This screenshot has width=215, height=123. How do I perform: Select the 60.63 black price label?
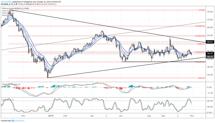tap(210, 42)
